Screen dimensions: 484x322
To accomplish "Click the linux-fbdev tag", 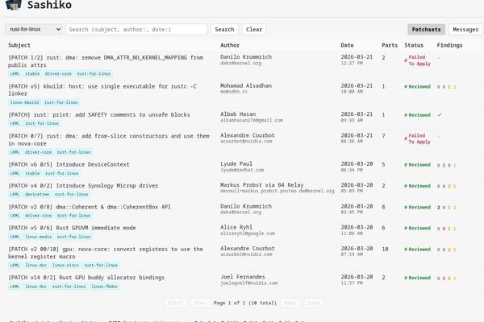I will [104, 287].
